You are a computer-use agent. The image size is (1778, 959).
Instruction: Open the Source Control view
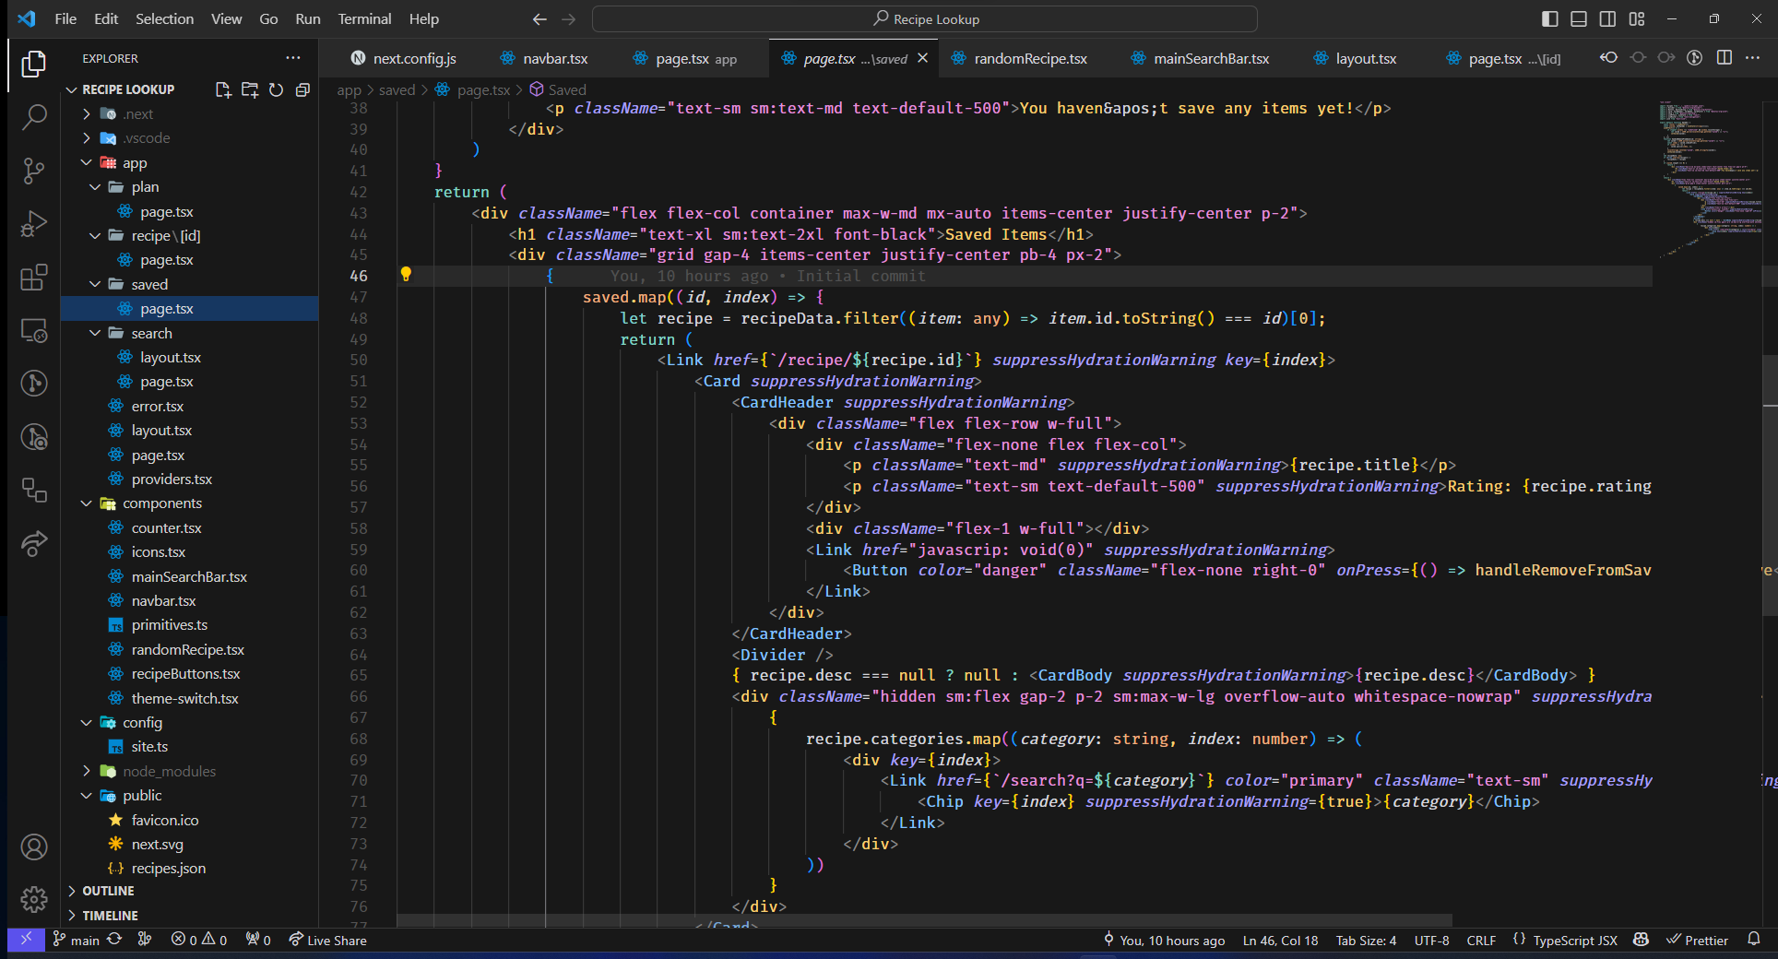click(x=34, y=171)
